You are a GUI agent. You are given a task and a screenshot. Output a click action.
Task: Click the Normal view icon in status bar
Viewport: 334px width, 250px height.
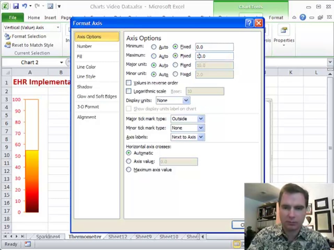click(x=236, y=244)
